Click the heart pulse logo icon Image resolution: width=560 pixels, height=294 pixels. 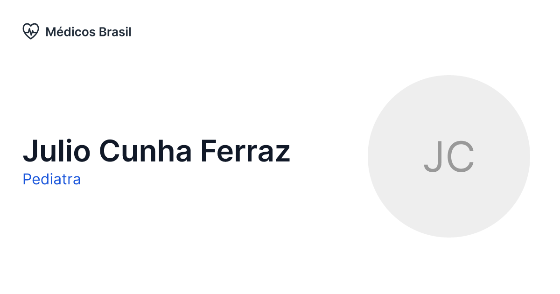30,32
